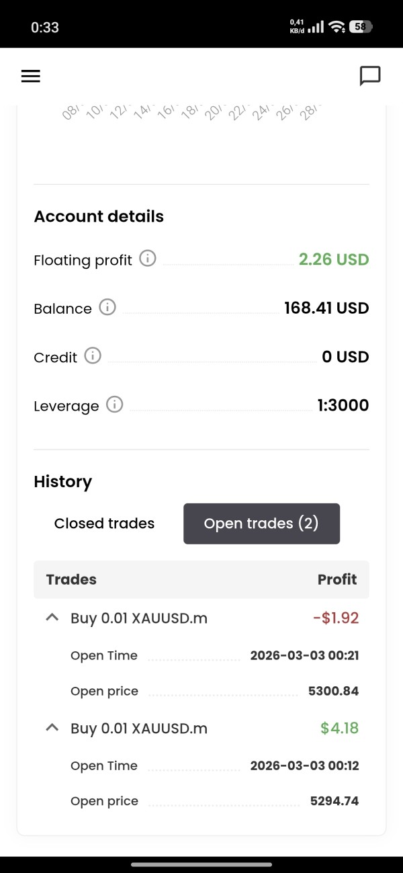
Task: Select the $4.18 profit value
Action: tap(339, 728)
